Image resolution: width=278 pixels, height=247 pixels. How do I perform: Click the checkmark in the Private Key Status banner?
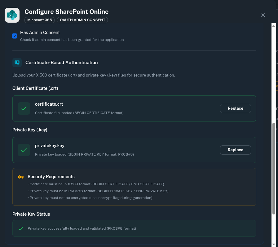[21, 228]
